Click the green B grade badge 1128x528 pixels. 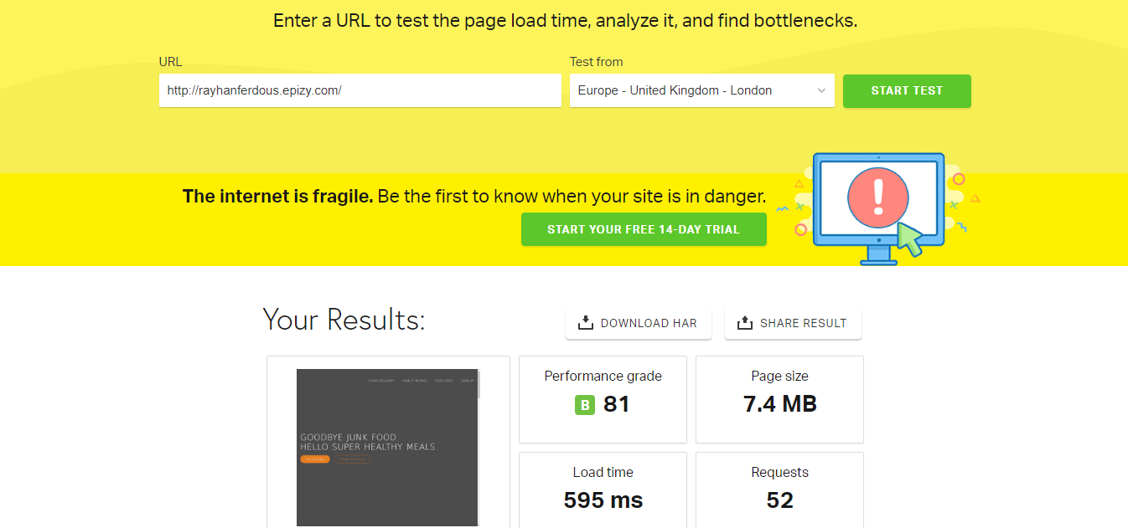[584, 405]
